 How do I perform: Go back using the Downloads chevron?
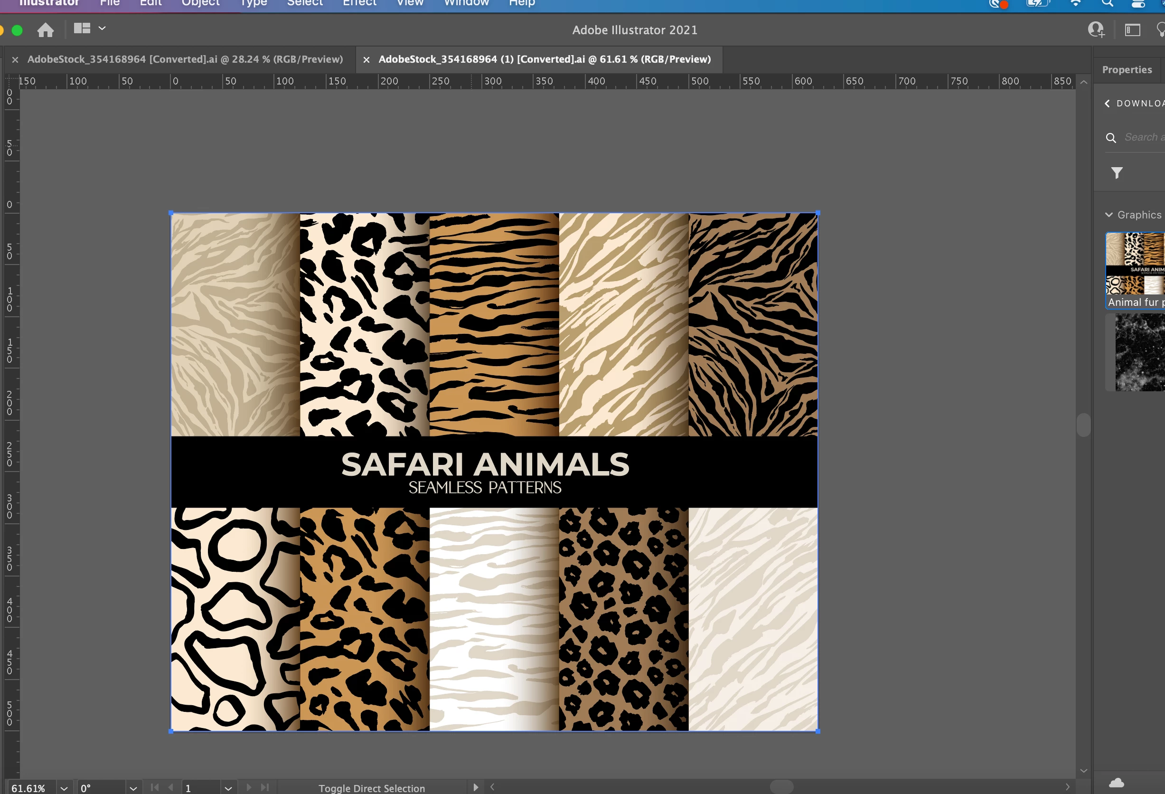click(x=1108, y=104)
